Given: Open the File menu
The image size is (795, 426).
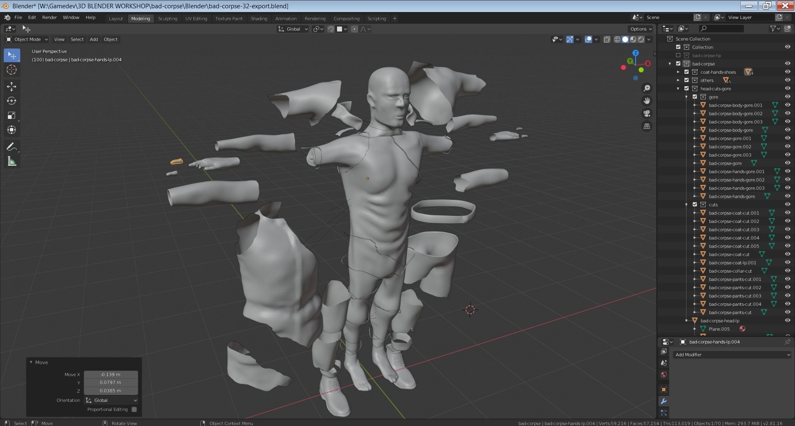Looking at the screenshot, I should (x=18, y=17).
